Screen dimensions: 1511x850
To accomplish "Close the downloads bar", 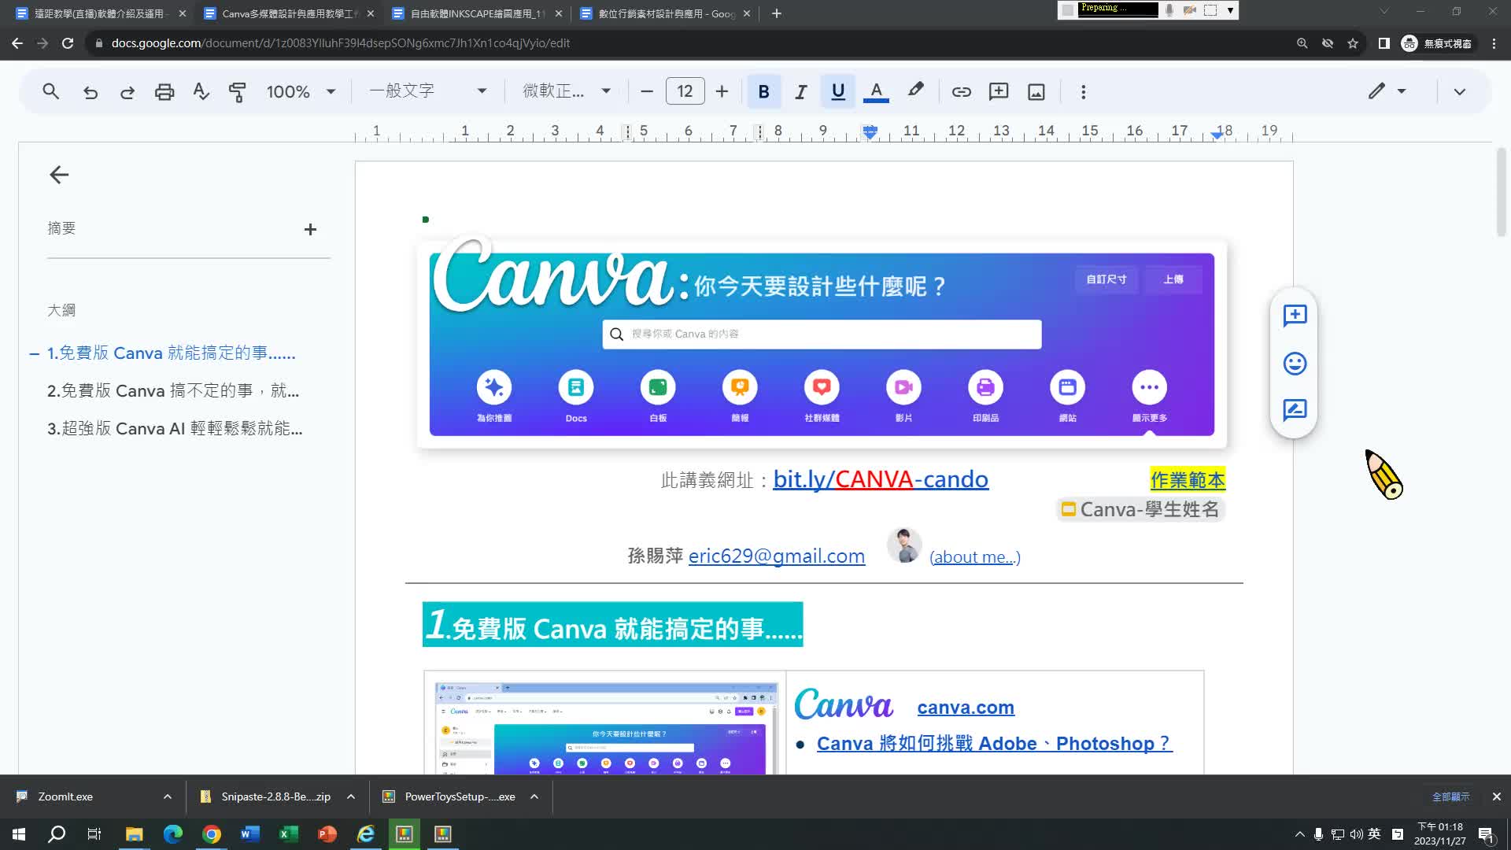I will [x=1497, y=796].
